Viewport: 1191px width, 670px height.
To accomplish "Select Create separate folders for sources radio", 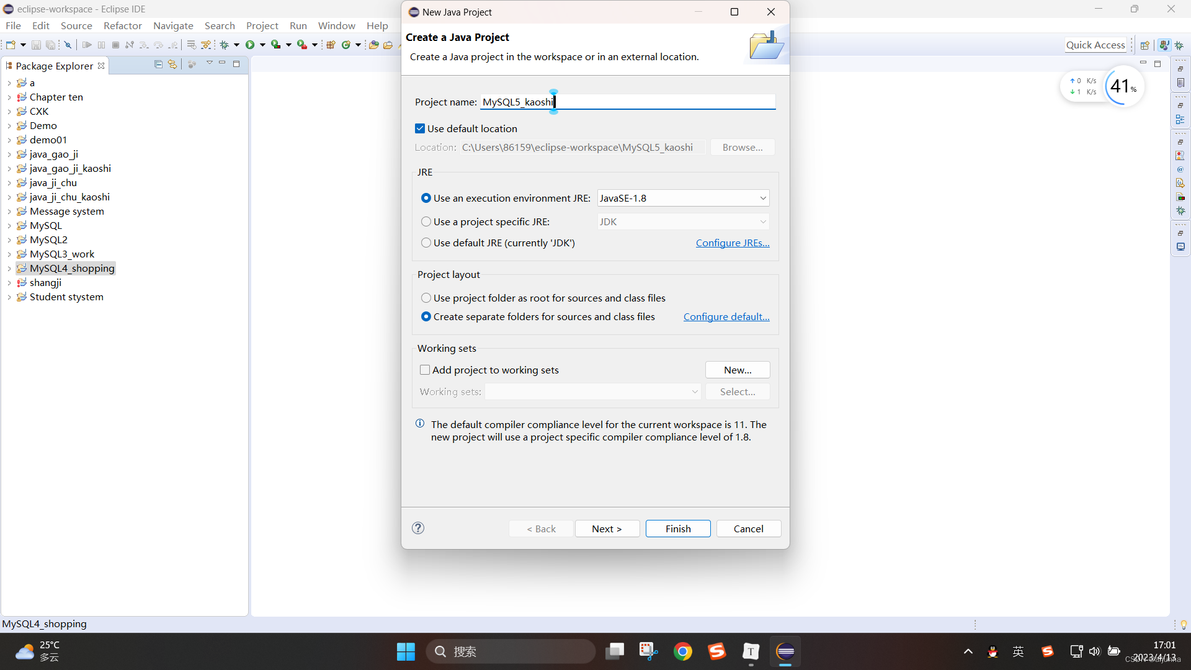I will click(426, 316).
